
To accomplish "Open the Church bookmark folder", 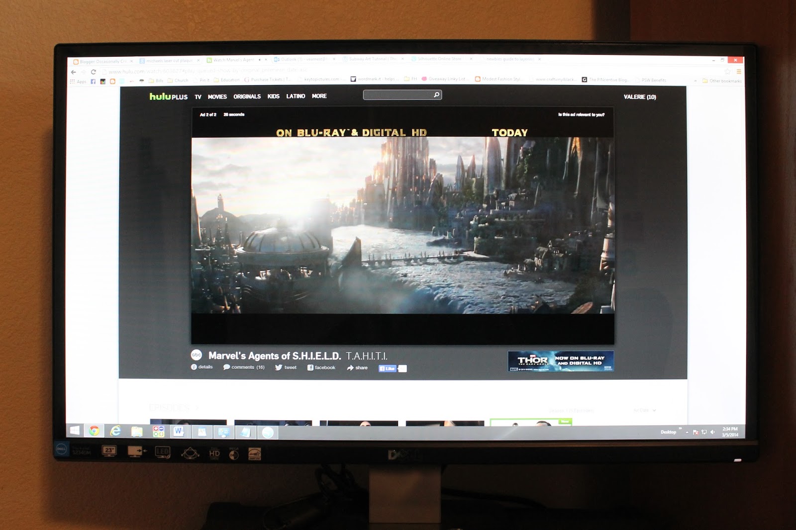I will pyautogui.click(x=178, y=81).
